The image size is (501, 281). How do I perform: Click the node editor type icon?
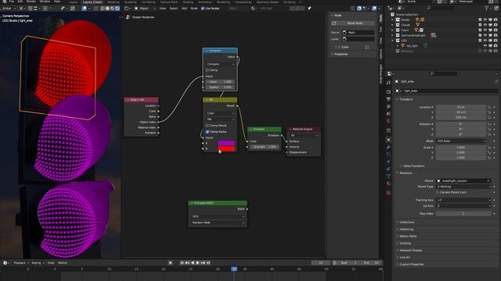point(127,9)
